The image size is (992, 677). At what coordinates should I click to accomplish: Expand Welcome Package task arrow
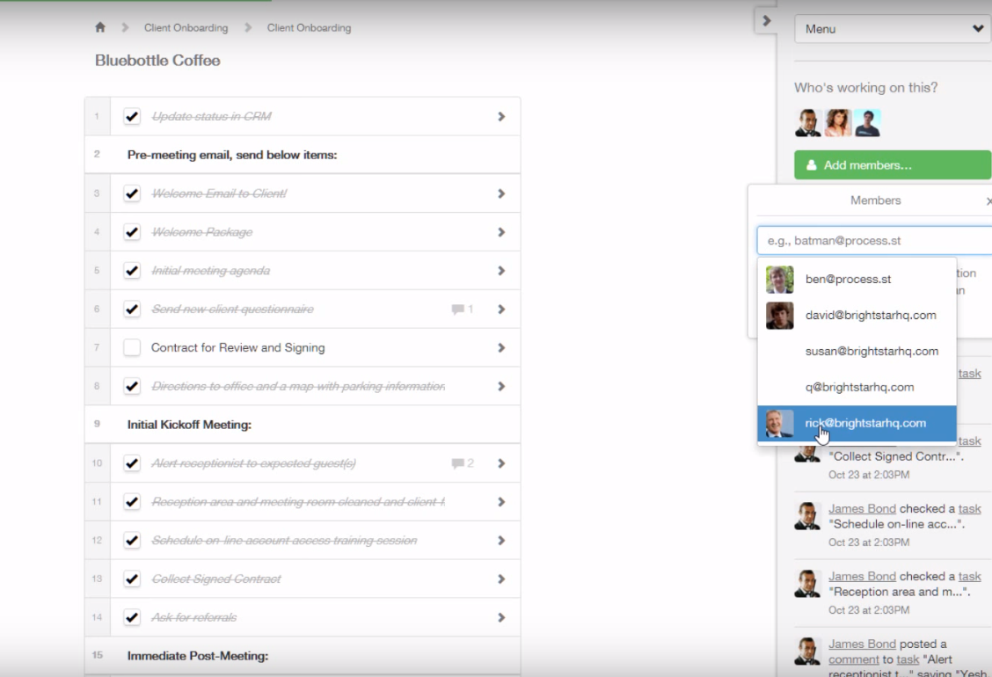[501, 232]
